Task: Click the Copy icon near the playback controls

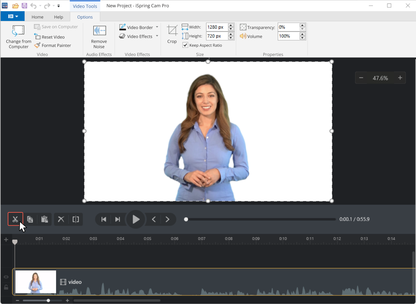Action: click(x=30, y=219)
